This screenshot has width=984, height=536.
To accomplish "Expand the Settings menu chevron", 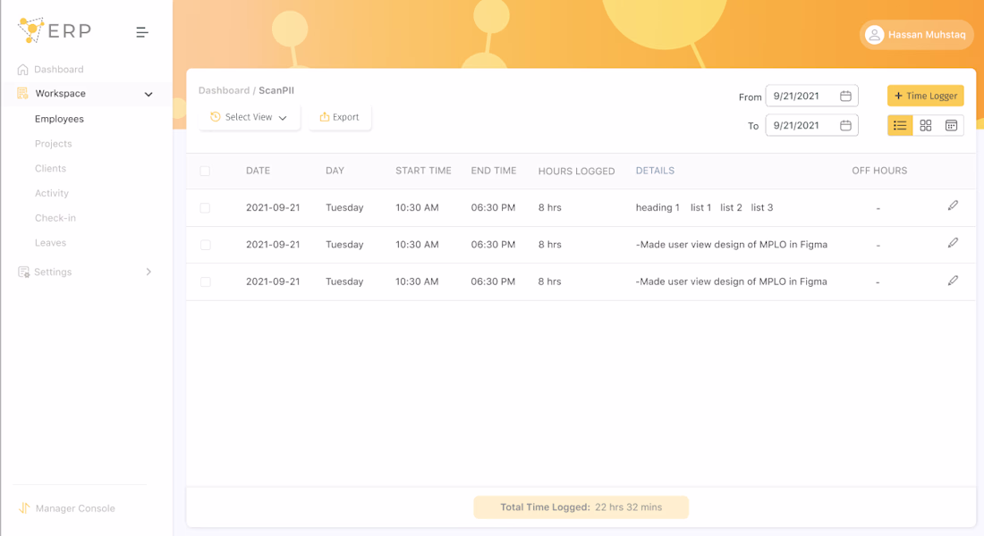I will 148,272.
